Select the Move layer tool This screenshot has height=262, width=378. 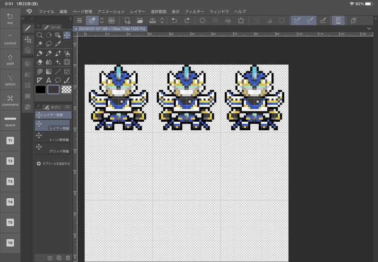[x=67, y=35]
